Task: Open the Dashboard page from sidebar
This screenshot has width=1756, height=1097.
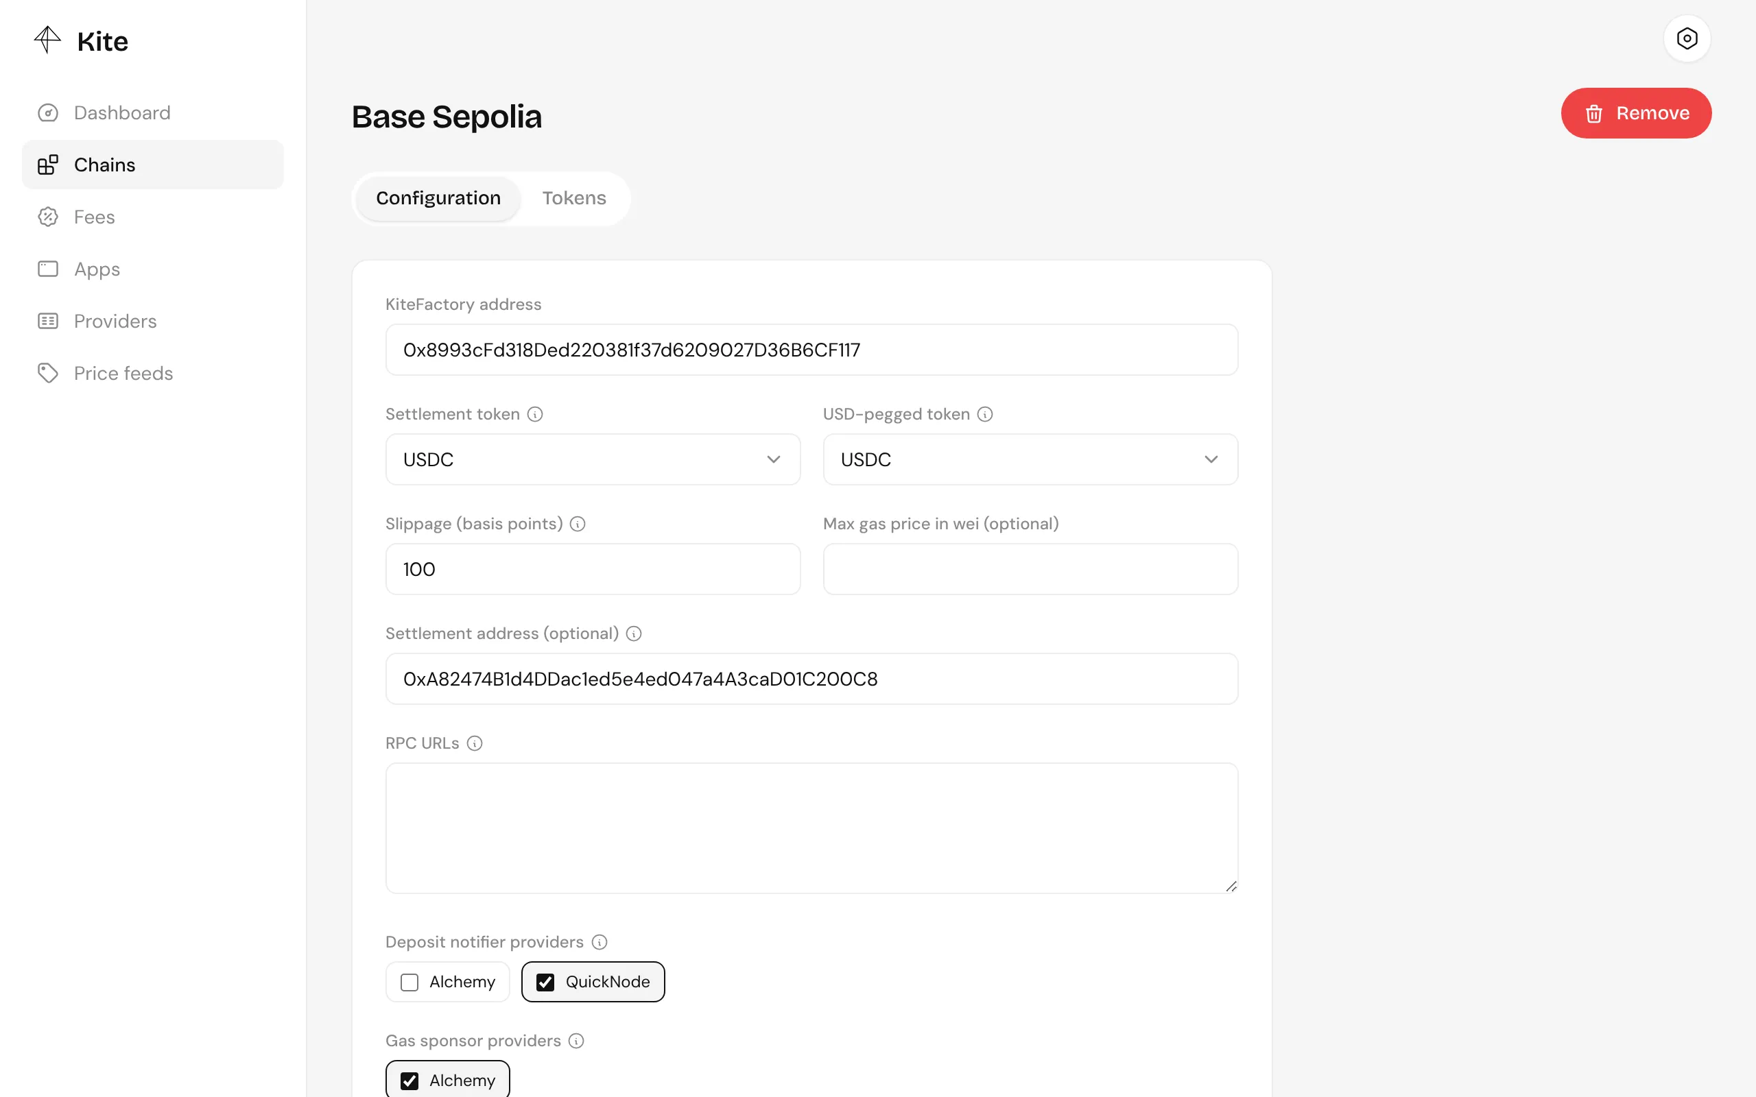Action: click(x=152, y=112)
